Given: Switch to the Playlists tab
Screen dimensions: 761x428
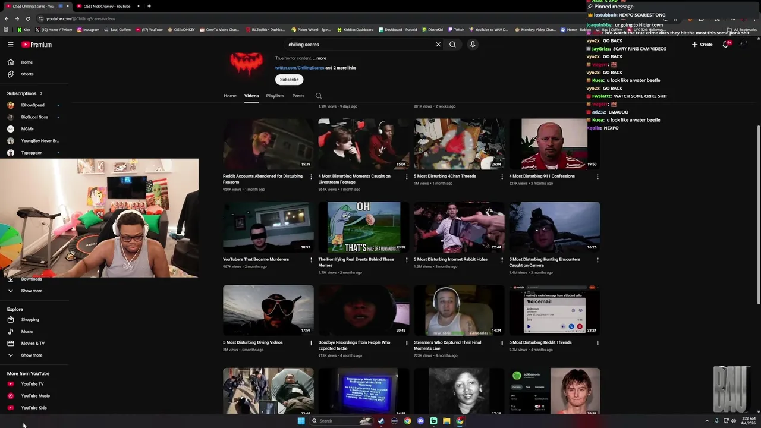Looking at the screenshot, I should click(275, 96).
